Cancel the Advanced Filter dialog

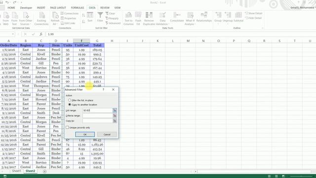coord(107,134)
